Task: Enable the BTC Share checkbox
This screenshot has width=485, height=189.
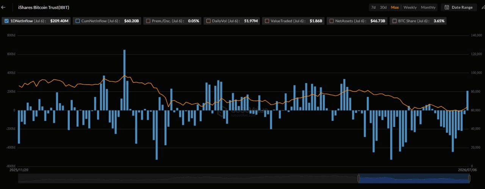Action: [395, 21]
